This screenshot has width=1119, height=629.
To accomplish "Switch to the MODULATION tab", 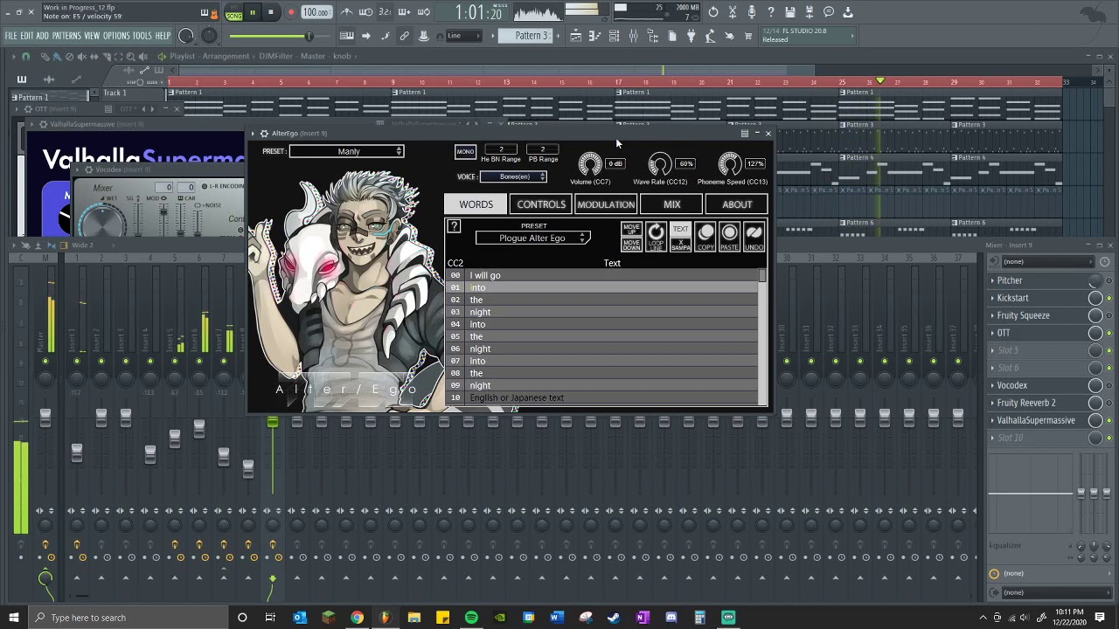I will 606,204.
